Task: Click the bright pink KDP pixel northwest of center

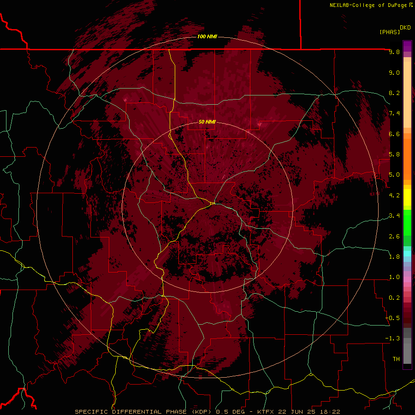Action: [125, 100]
